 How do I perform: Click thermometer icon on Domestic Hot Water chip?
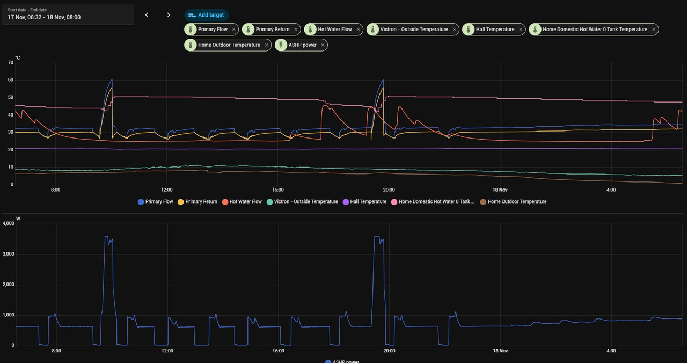(536, 30)
